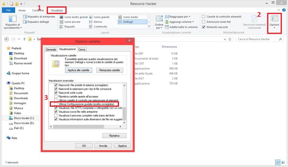Open address bar history dropdown arrow
The height and width of the screenshot is (167, 288).
[224, 39]
